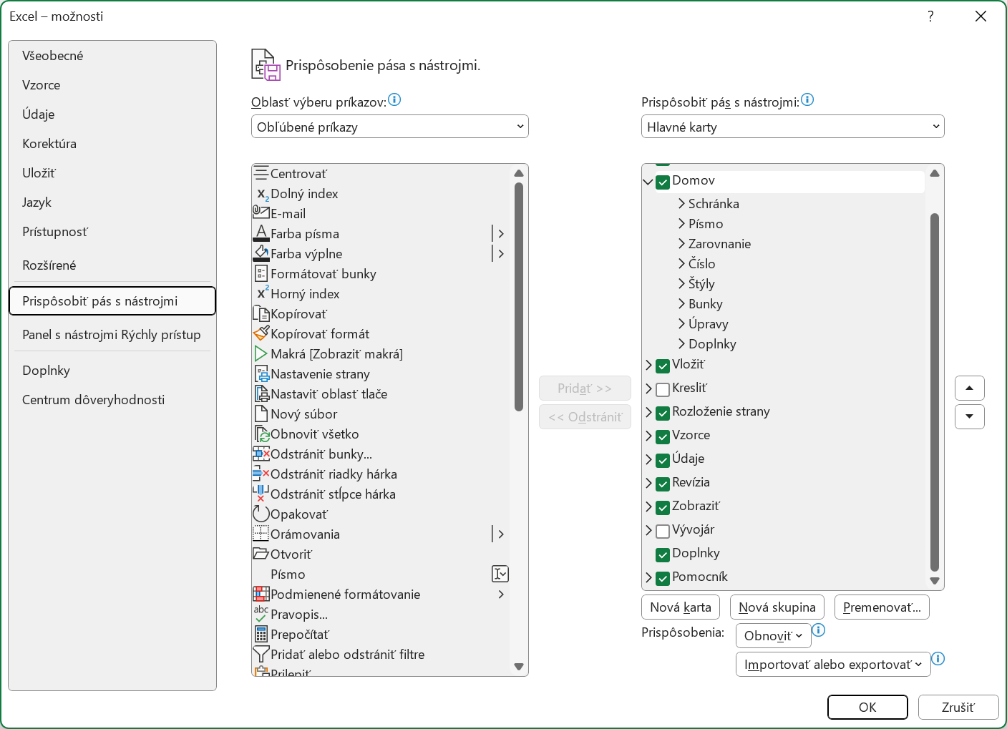Switch to Korektúra options page
1007x729 pixels.
(112, 144)
